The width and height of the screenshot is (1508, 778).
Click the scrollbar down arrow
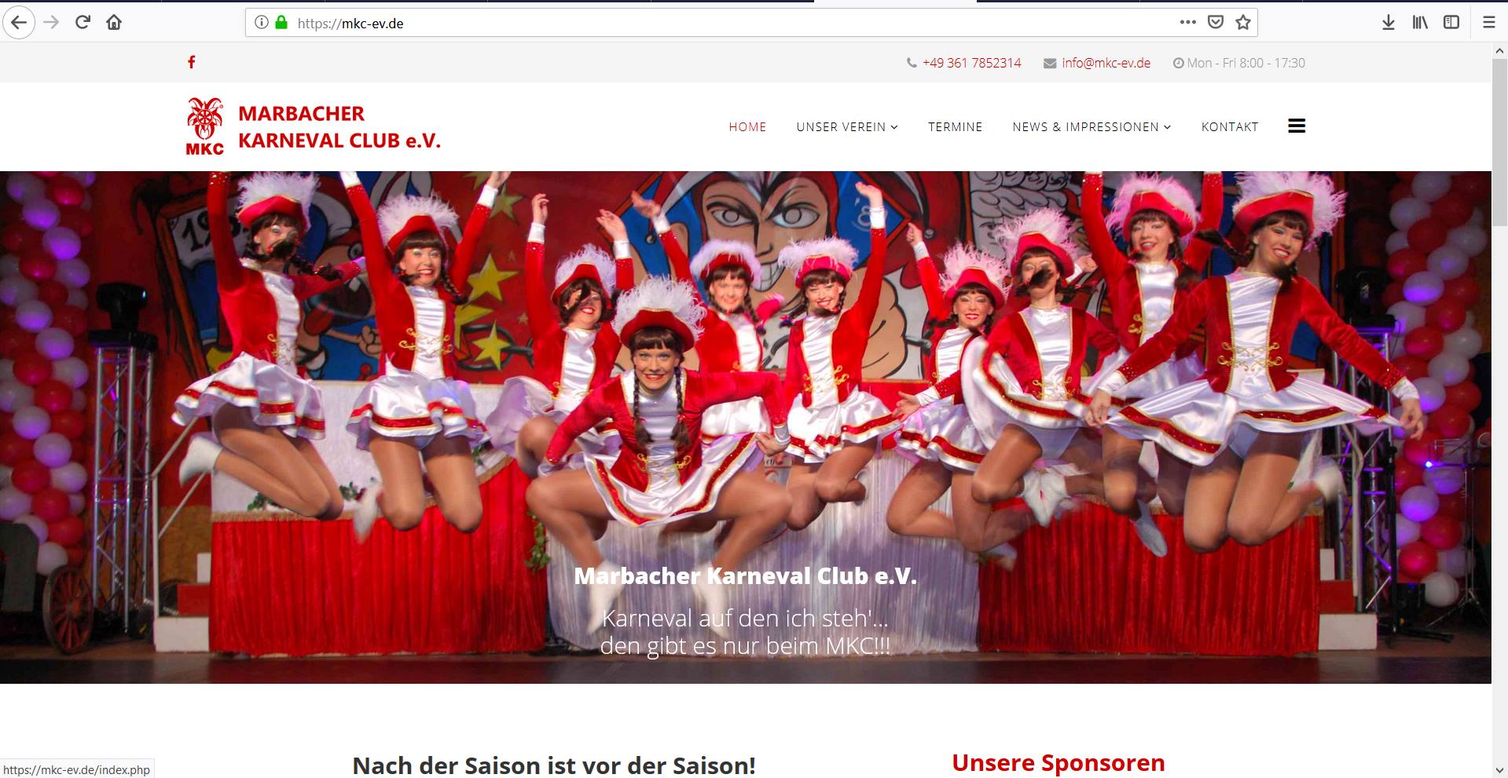tap(1499, 770)
